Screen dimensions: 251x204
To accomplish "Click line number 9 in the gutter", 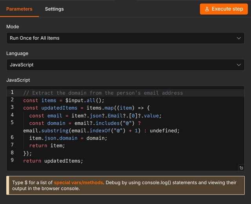I will (x=12, y=160).
